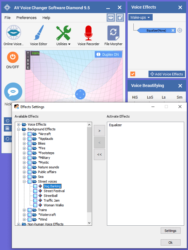This screenshot has height=250, width=188.
Task: Open the Equalizer gear settings icon
Action: (x=180, y=30)
